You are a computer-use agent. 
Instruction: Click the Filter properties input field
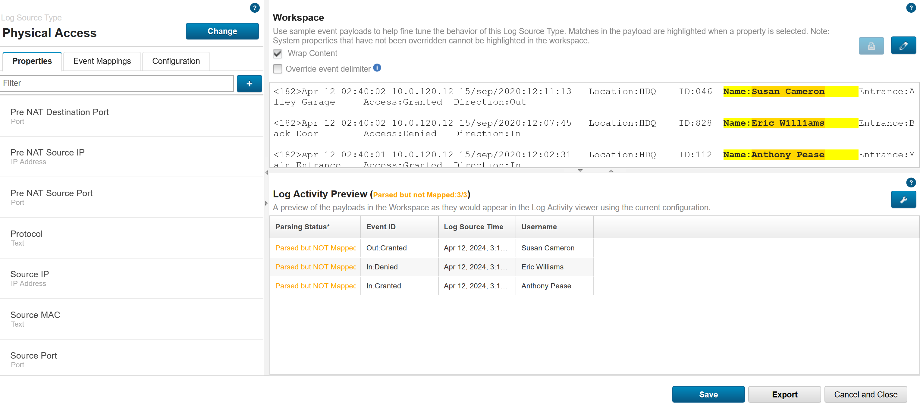[117, 83]
